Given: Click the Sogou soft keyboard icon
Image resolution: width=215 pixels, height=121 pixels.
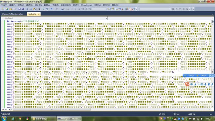Looking at the screenshot, I should click(202, 84).
